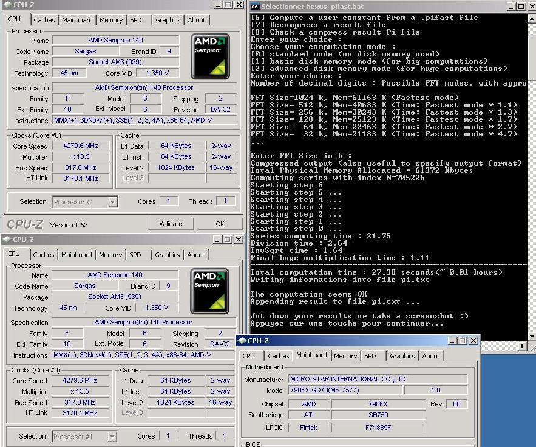Click AMD Sempron logo in lower-left CPU-Z window
This screenshot has width=536, height=447.
209,291
